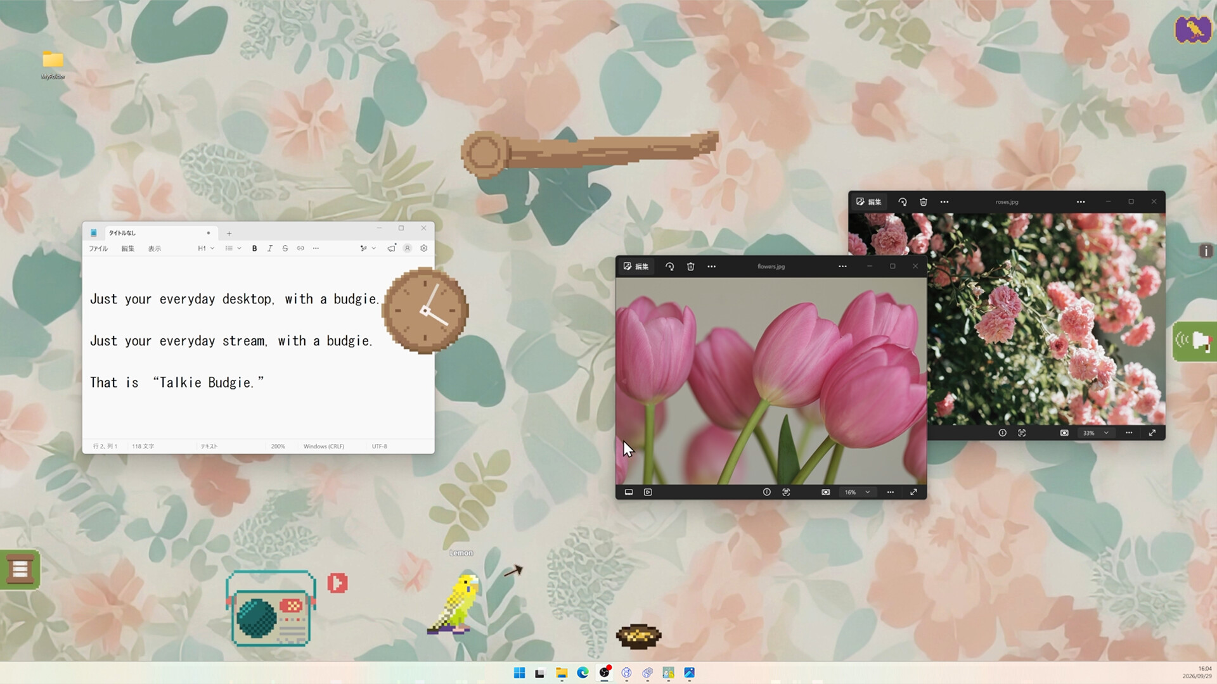The width and height of the screenshot is (1217, 684).
Task: Open Notepad account profile icon
Action: (408, 248)
